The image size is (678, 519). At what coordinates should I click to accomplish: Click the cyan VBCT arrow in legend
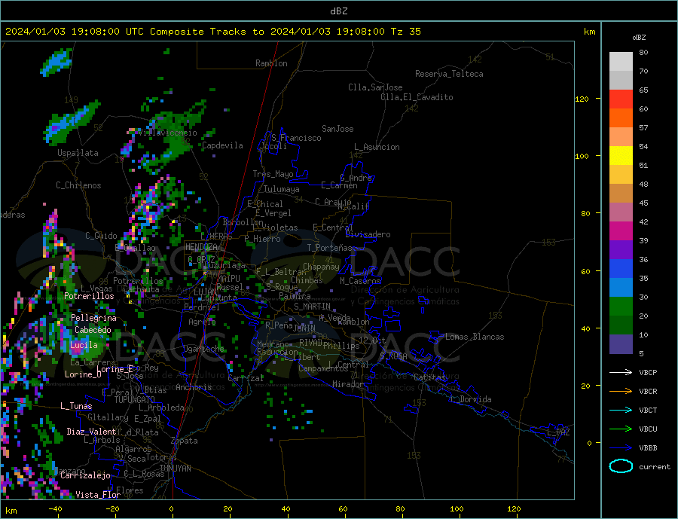[x=621, y=410]
